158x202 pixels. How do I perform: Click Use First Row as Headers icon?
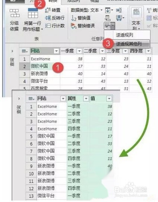click(33, 13)
